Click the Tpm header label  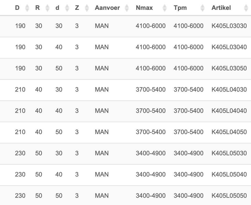point(180,8)
